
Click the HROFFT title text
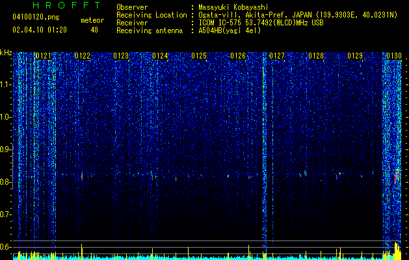67,5
